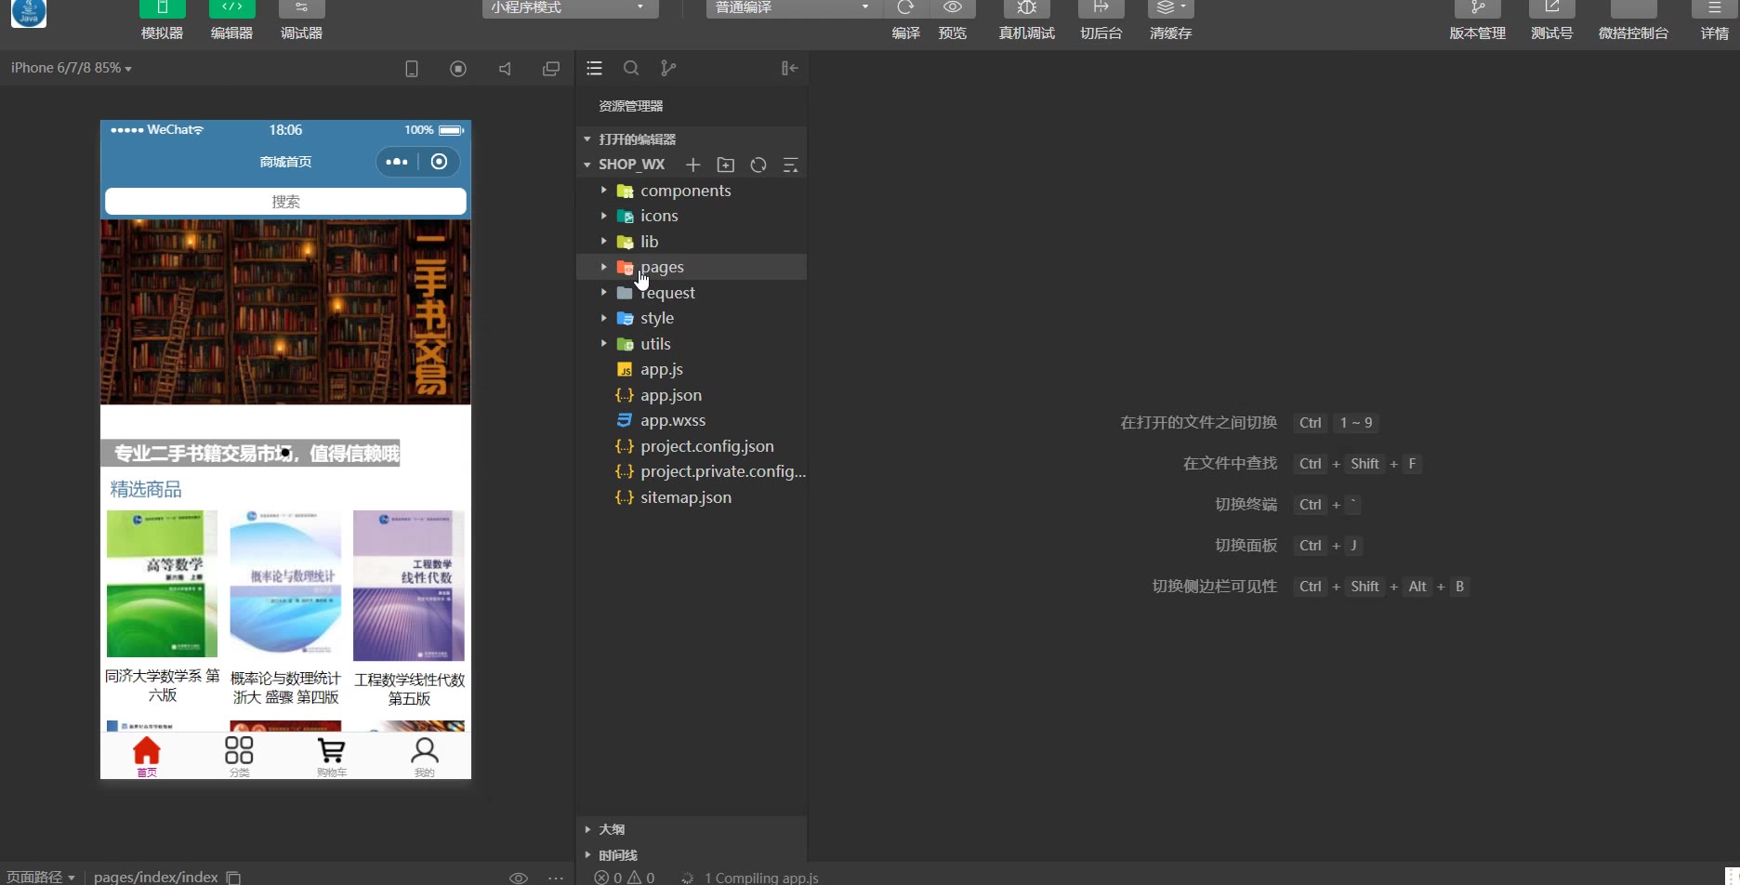Toggle the 模拟器 simulator panel button
1740x885 pixels.
[162, 9]
